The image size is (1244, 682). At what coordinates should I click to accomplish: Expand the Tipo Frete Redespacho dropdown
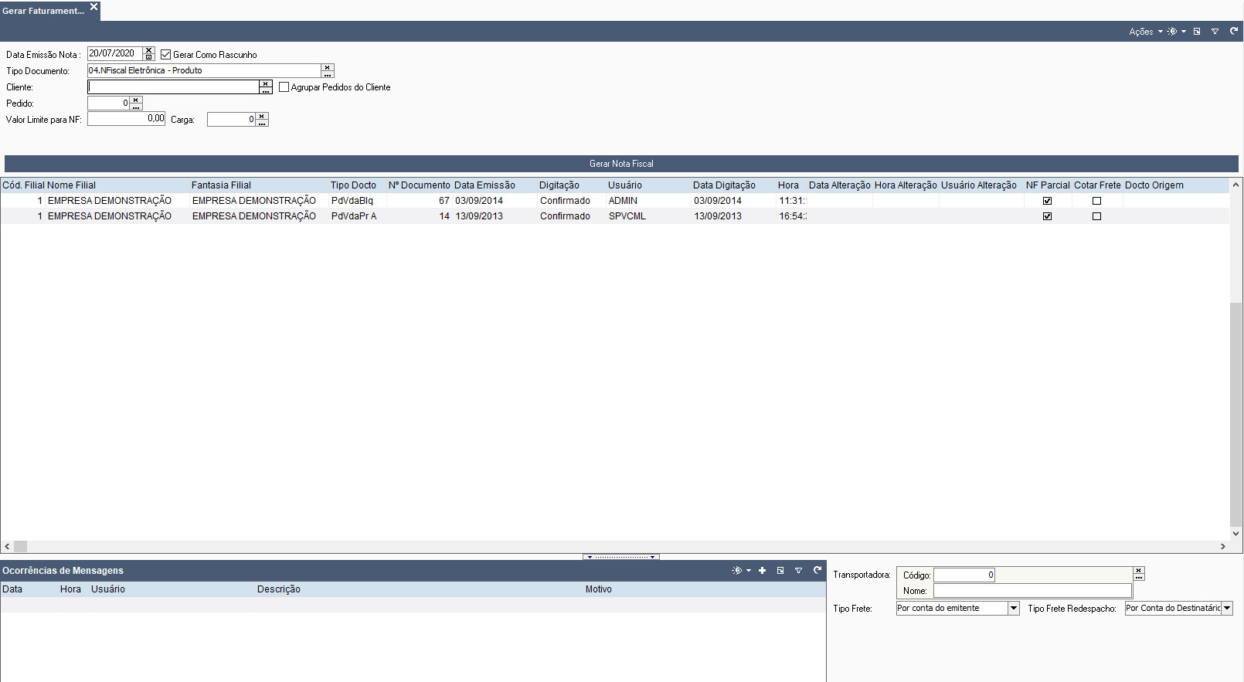click(1227, 609)
